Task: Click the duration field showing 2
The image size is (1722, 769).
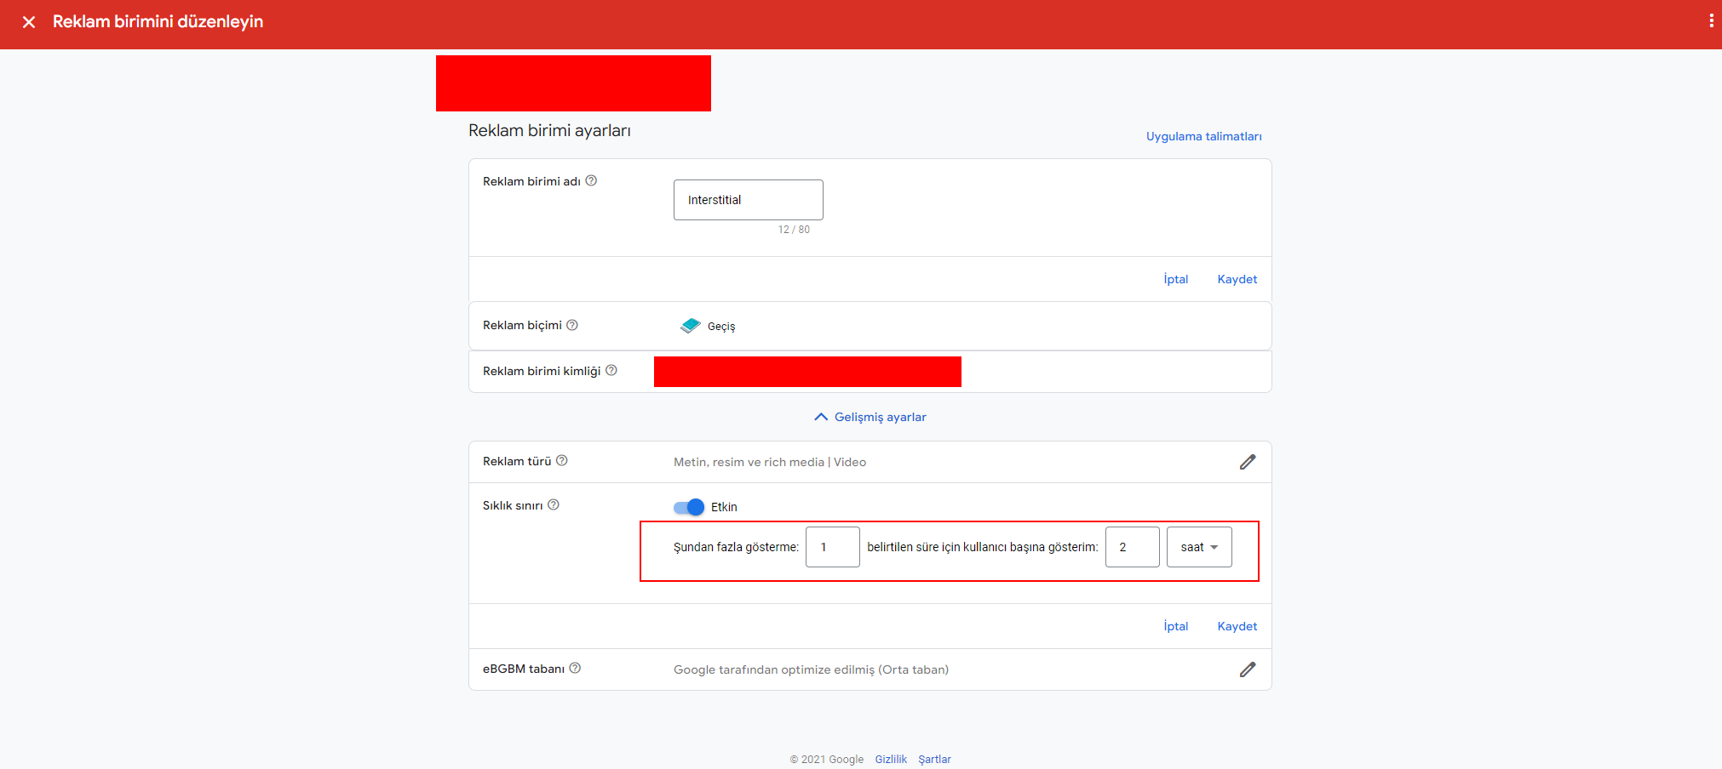Action: pyautogui.click(x=1133, y=547)
